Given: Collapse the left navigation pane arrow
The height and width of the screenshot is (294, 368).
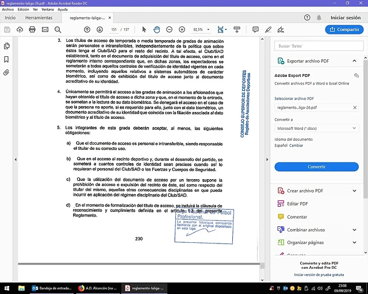Looking at the screenshot, I should [x=16, y=160].
